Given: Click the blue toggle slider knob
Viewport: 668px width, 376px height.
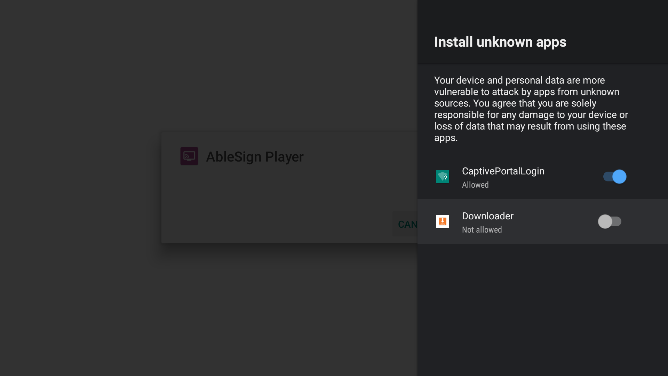Looking at the screenshot, I should [619, 177].
